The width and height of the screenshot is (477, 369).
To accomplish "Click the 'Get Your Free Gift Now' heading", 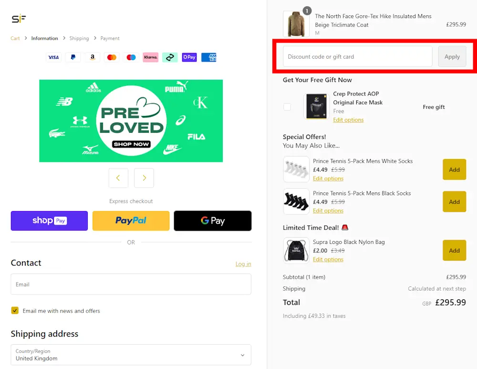I will tap(317, 80).
